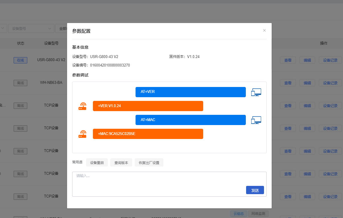
Task: Select the blue AT+MAC message bubble
Action: [190, 120]
